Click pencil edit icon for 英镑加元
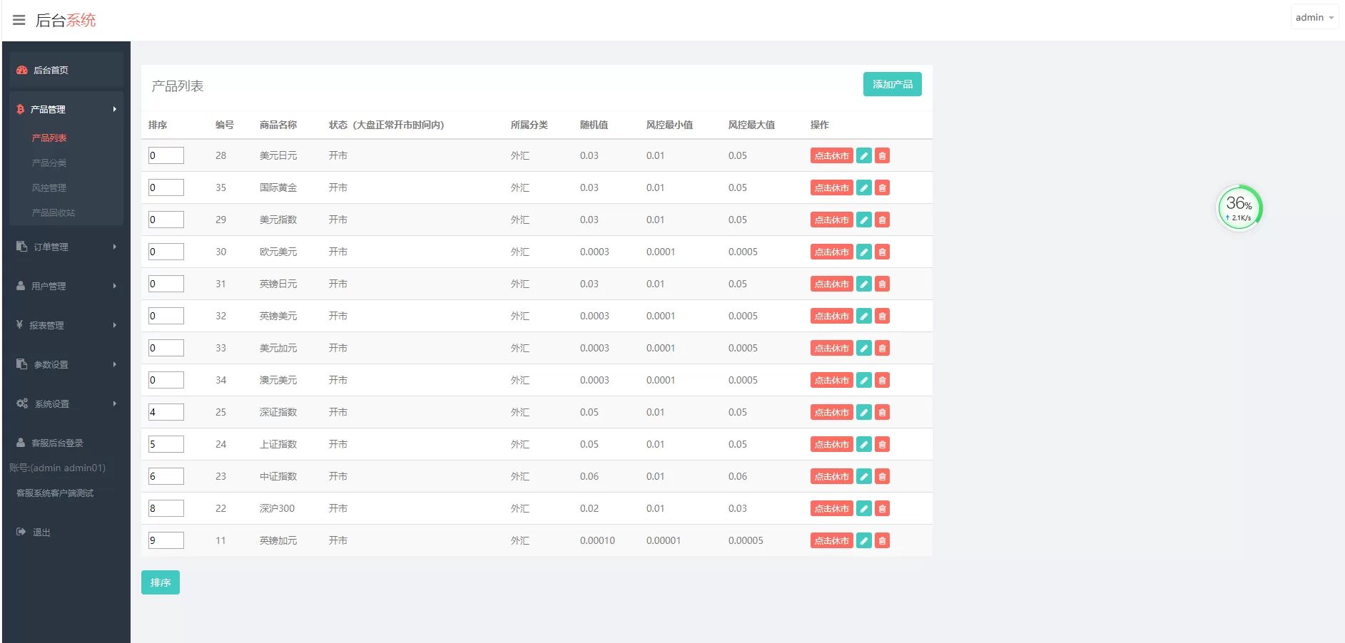 [x=863, y=541]
